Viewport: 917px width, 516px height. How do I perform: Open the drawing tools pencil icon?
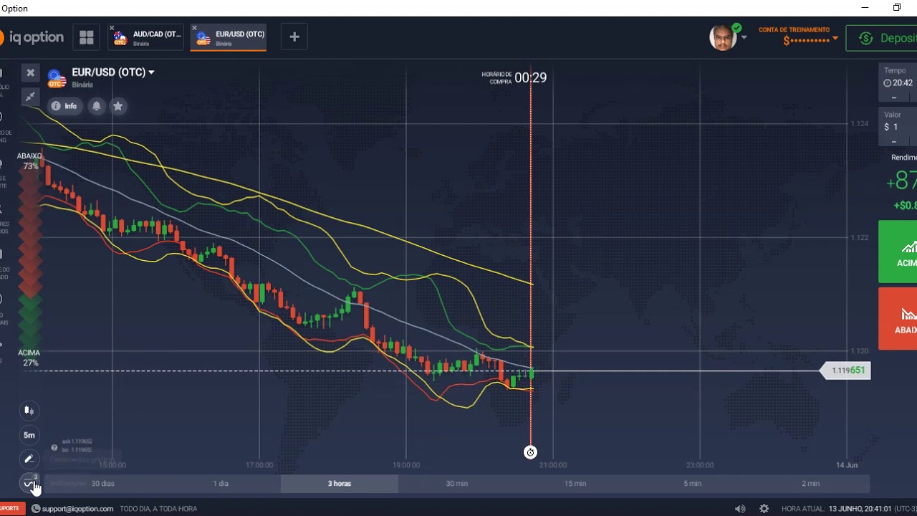[x=29, y=459]
